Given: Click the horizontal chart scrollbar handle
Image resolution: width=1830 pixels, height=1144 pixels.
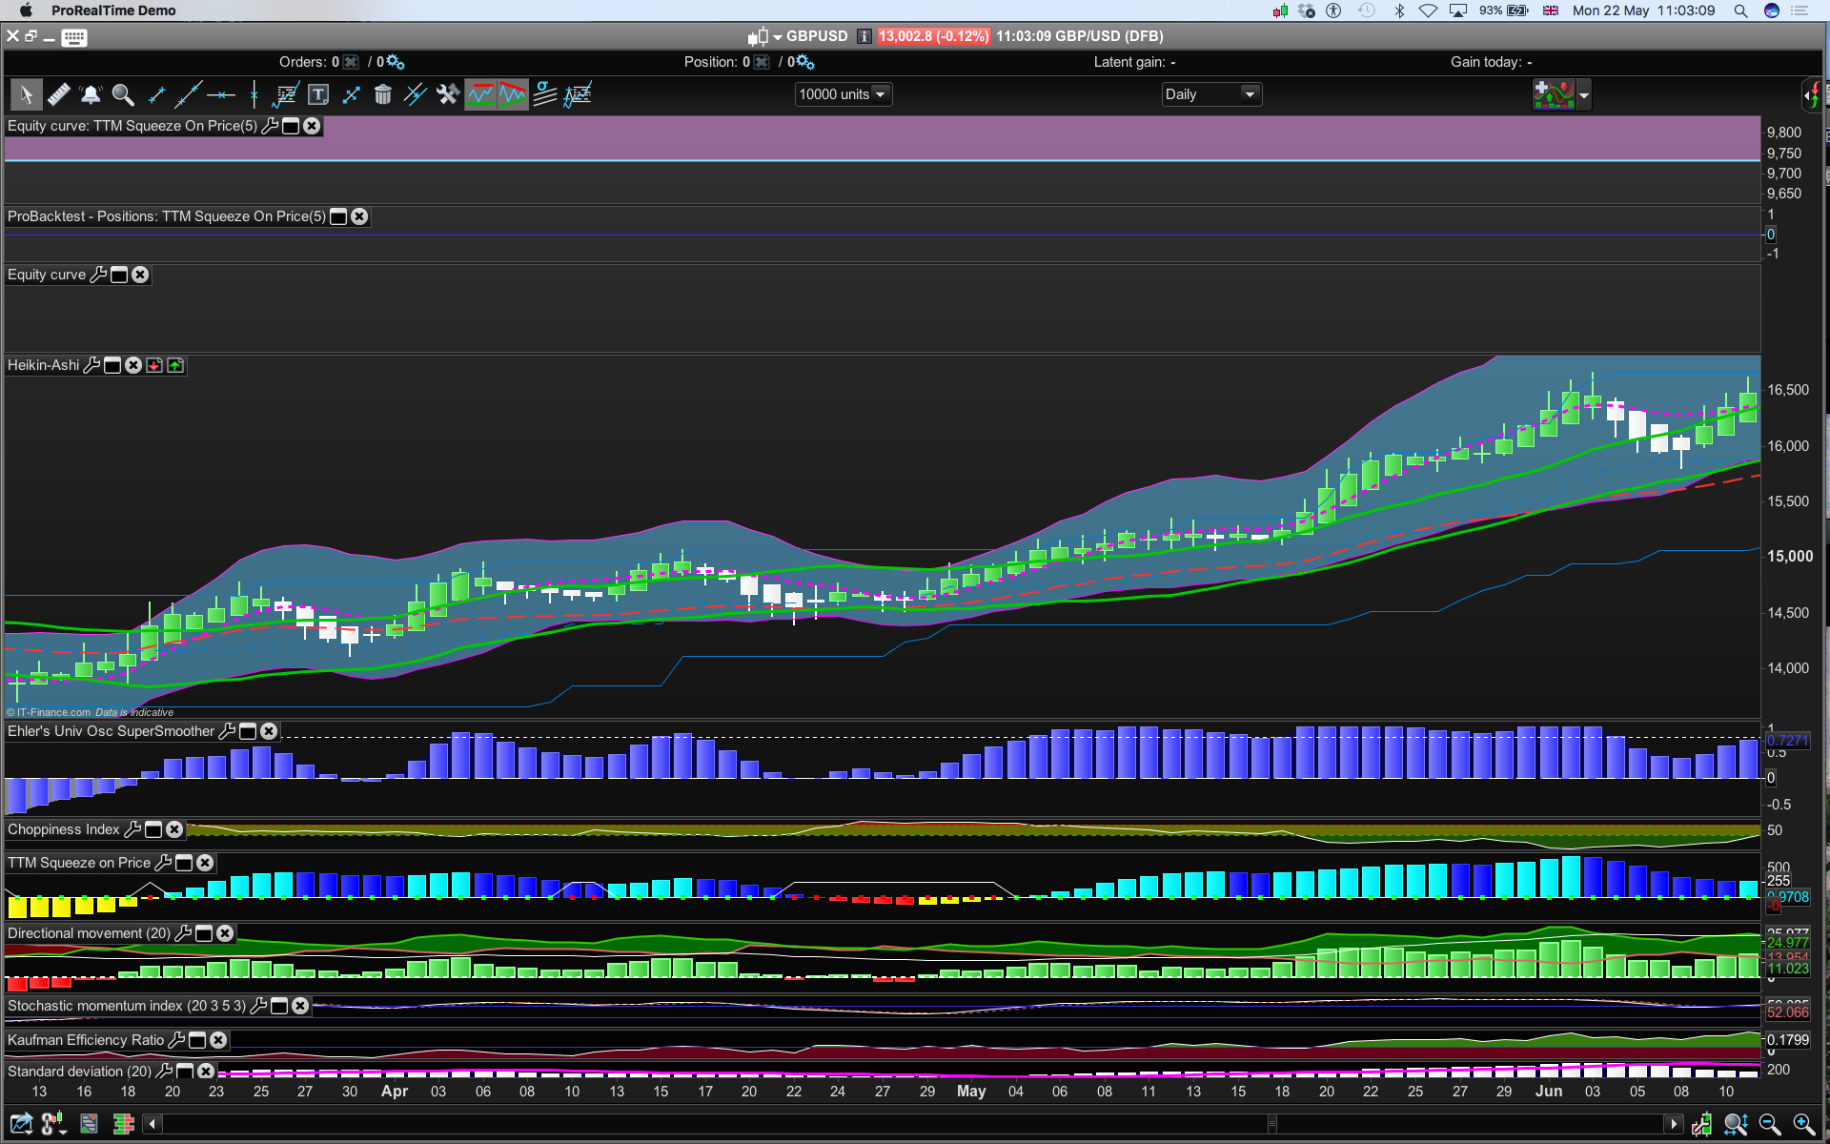Looking at the screenshot, I should (1271, 1124).
